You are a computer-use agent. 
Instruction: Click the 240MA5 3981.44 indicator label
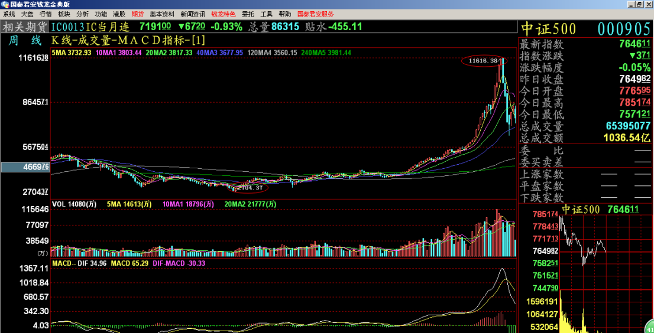(326, 53)
